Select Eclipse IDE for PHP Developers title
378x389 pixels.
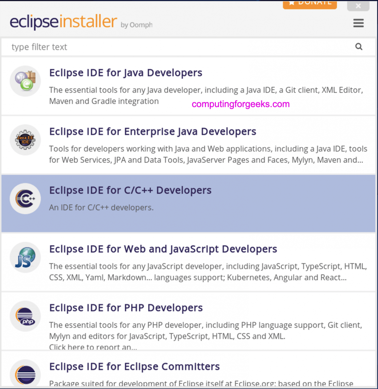[126, 308]
